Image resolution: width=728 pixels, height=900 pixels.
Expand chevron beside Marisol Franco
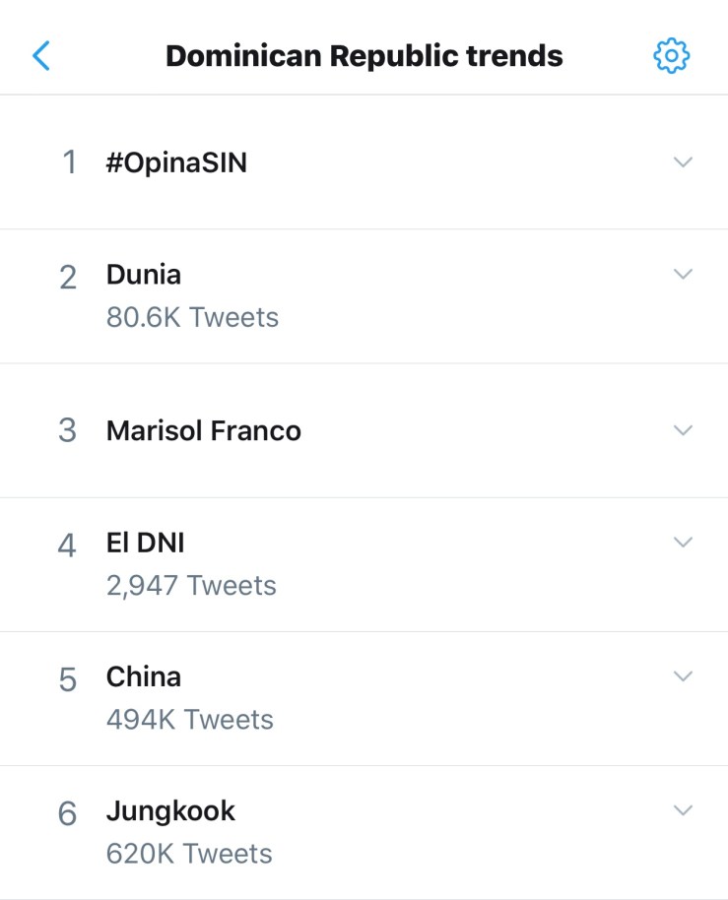tap(683, 430)
